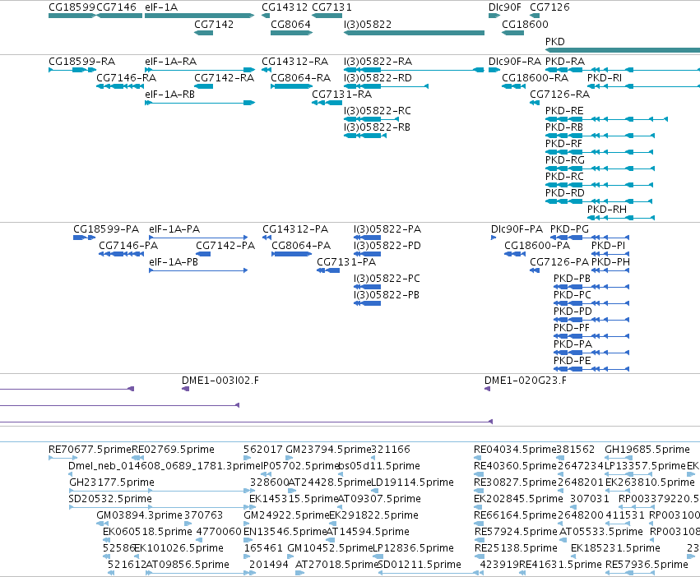The height and width of the screenshot is (577, 700).
Task: Select the CG7146-PA protein label
Action: 128,246
